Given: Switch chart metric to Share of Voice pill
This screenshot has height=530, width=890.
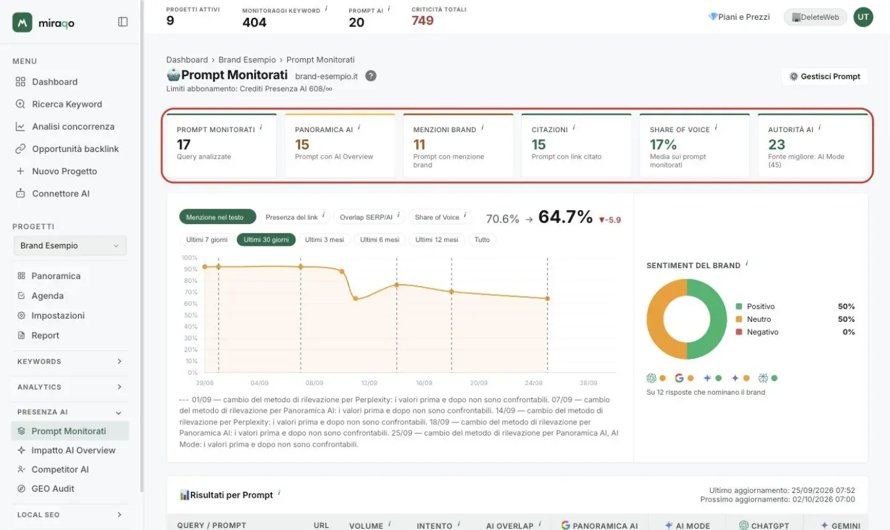Looking at the screenshot, I should pos(440,217).
